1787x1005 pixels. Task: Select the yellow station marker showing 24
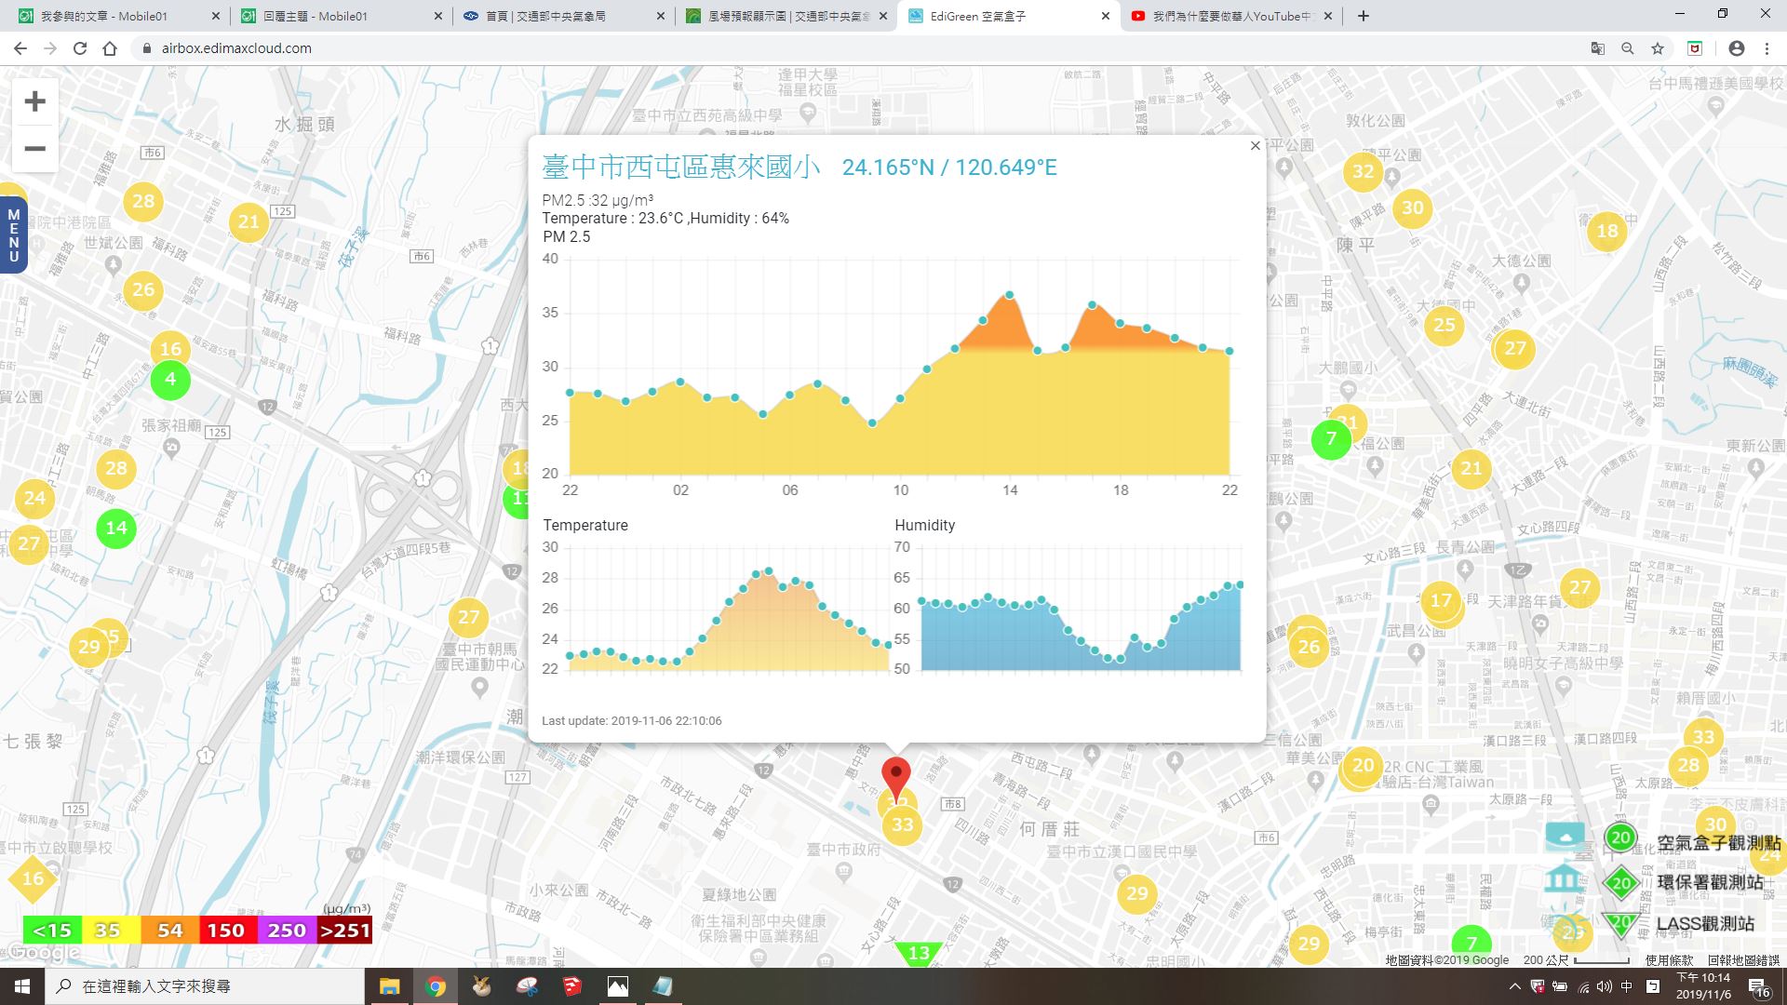34,498
